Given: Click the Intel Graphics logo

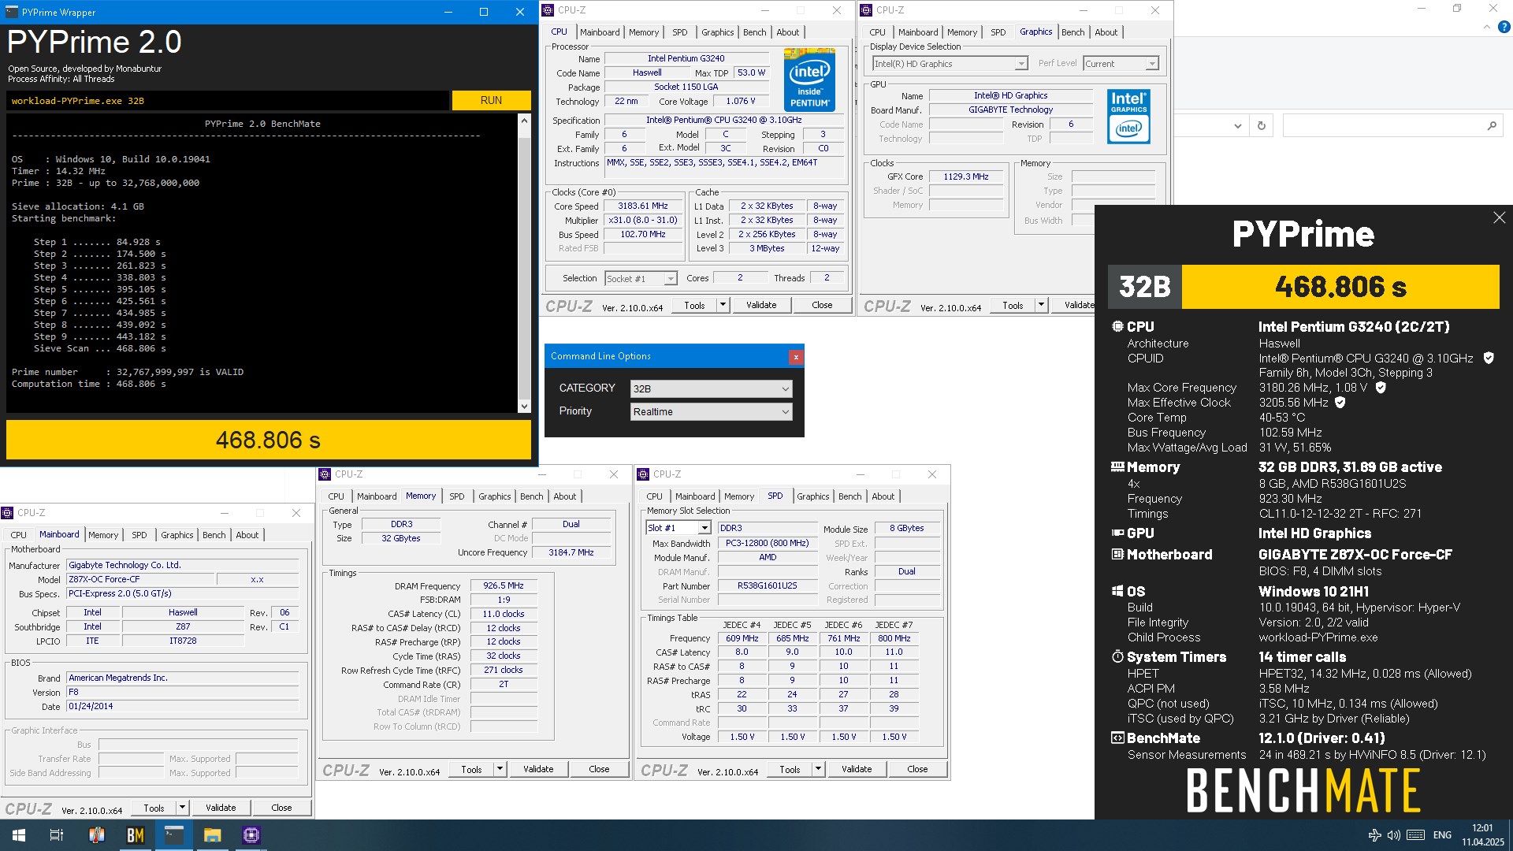Looking at the screenshot, I should coord(1128,117).
